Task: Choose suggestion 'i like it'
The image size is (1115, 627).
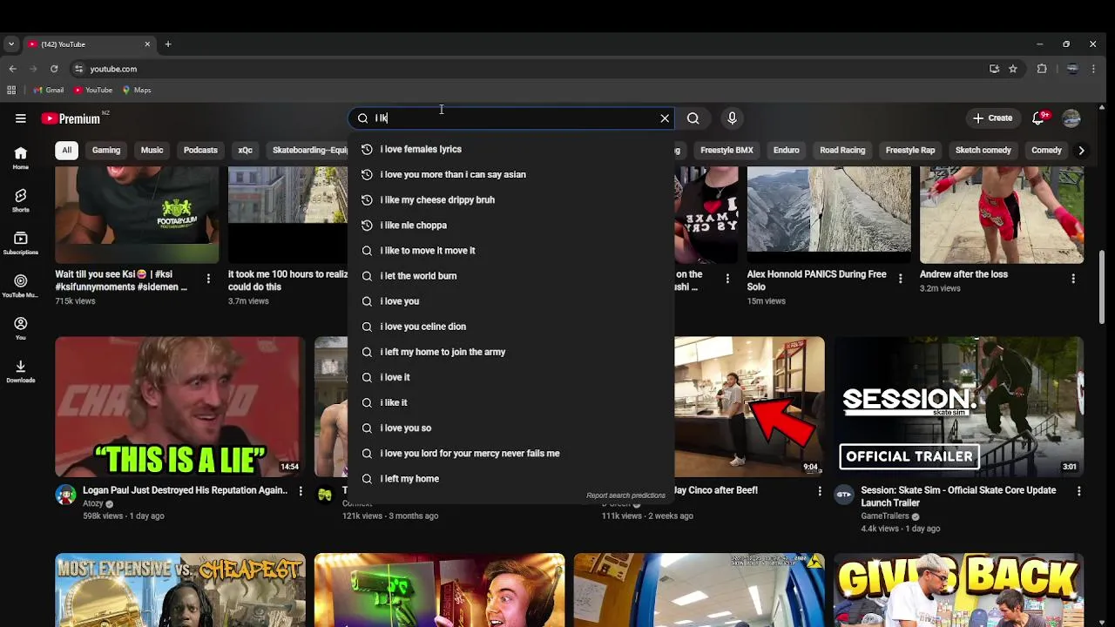Action: pyautogui.click(x=511, y=402)
